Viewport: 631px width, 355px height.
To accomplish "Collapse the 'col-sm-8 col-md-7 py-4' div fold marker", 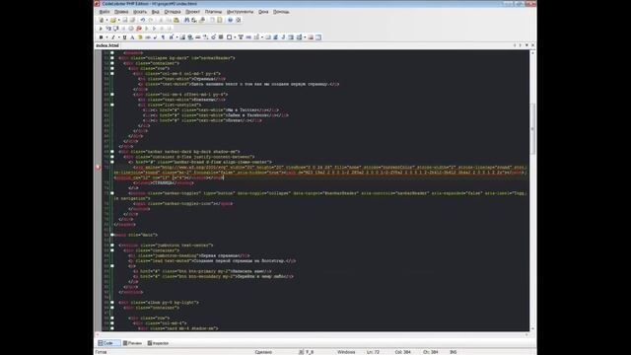I will click(112, 74).
